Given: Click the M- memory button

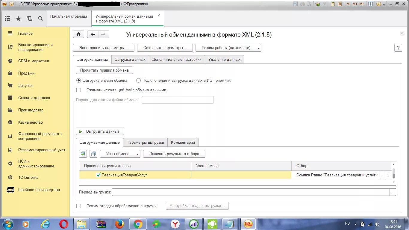Looking at the screenshot, I should [362, 4].
